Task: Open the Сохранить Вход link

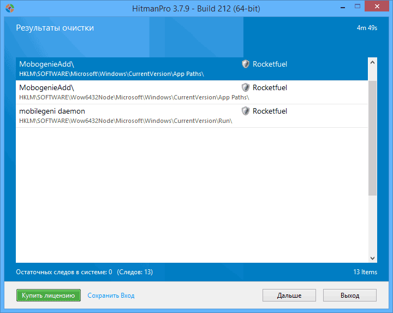Action: (111, 296)
